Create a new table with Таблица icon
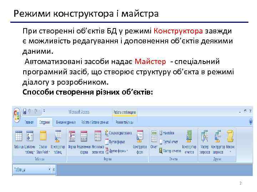 click(19, 140)
